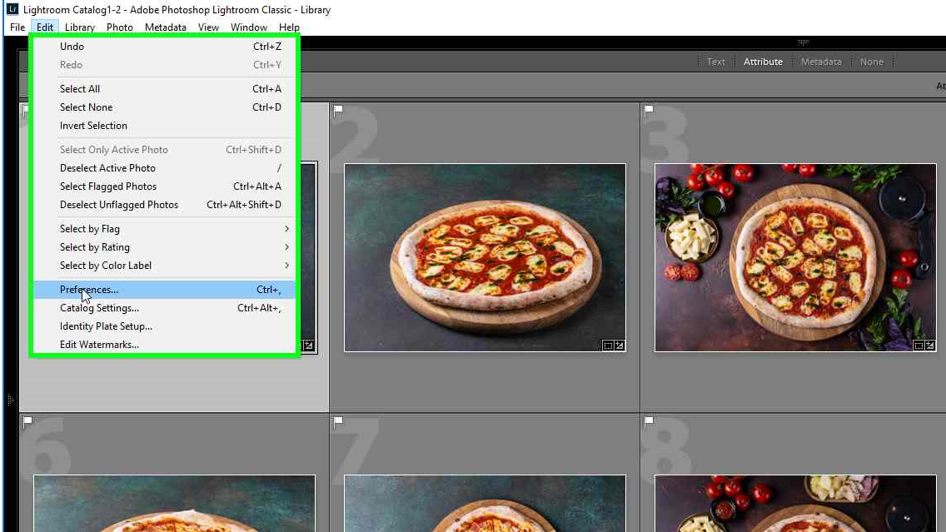Expand Select by Rating submenu
Screen dimensions: 946x532
(164, 247)
